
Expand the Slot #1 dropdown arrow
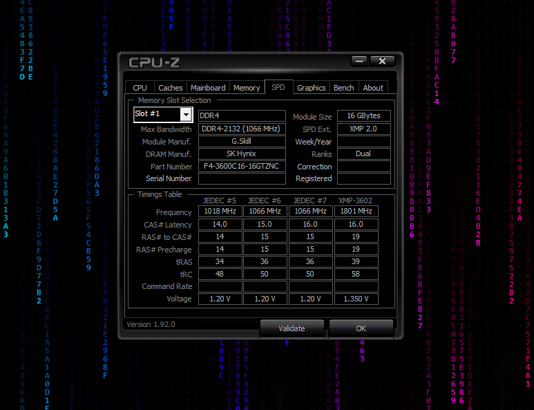(x=186, y=115)
